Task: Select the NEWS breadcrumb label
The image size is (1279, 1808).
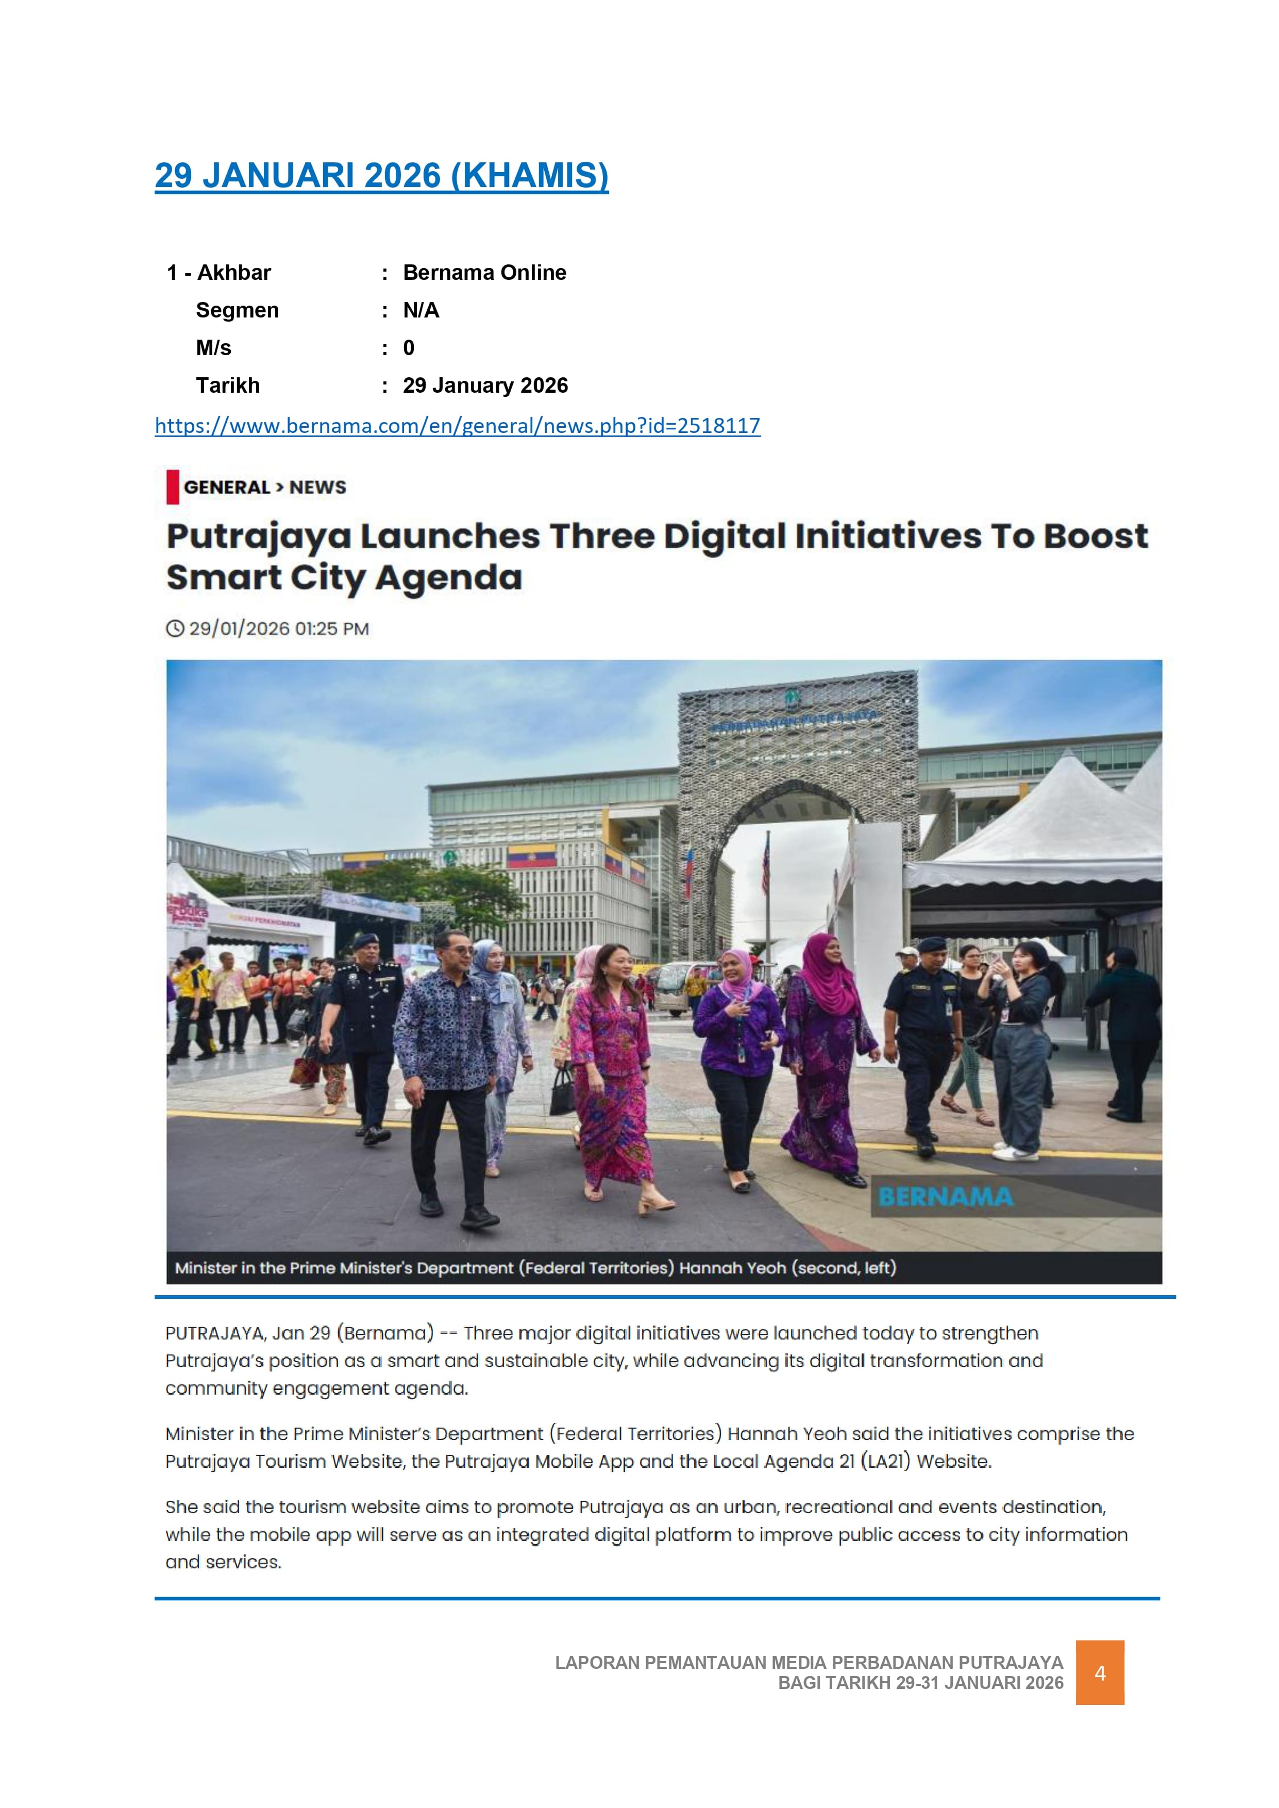Action: point(319,488)
